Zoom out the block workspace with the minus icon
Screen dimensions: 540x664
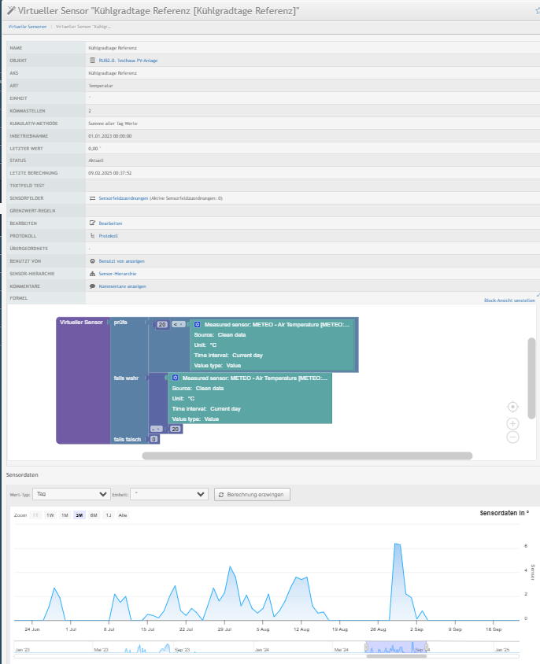pos(512,437)
